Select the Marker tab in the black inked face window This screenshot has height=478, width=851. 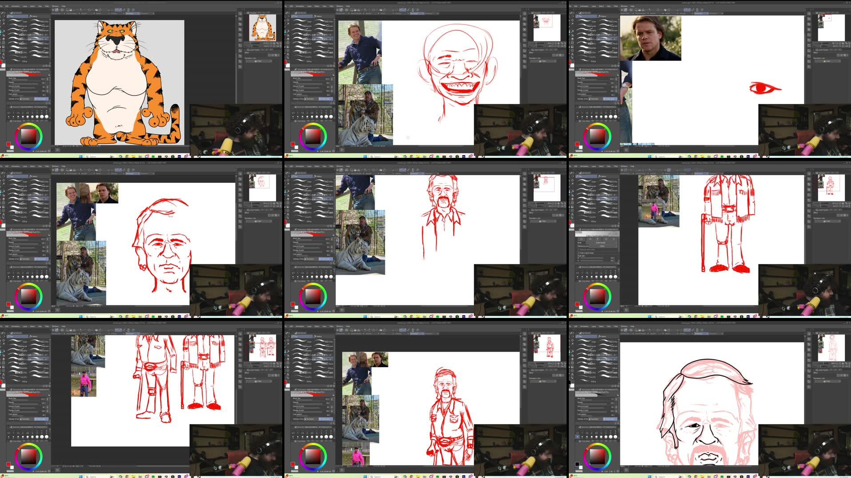(x=608, y=336)
